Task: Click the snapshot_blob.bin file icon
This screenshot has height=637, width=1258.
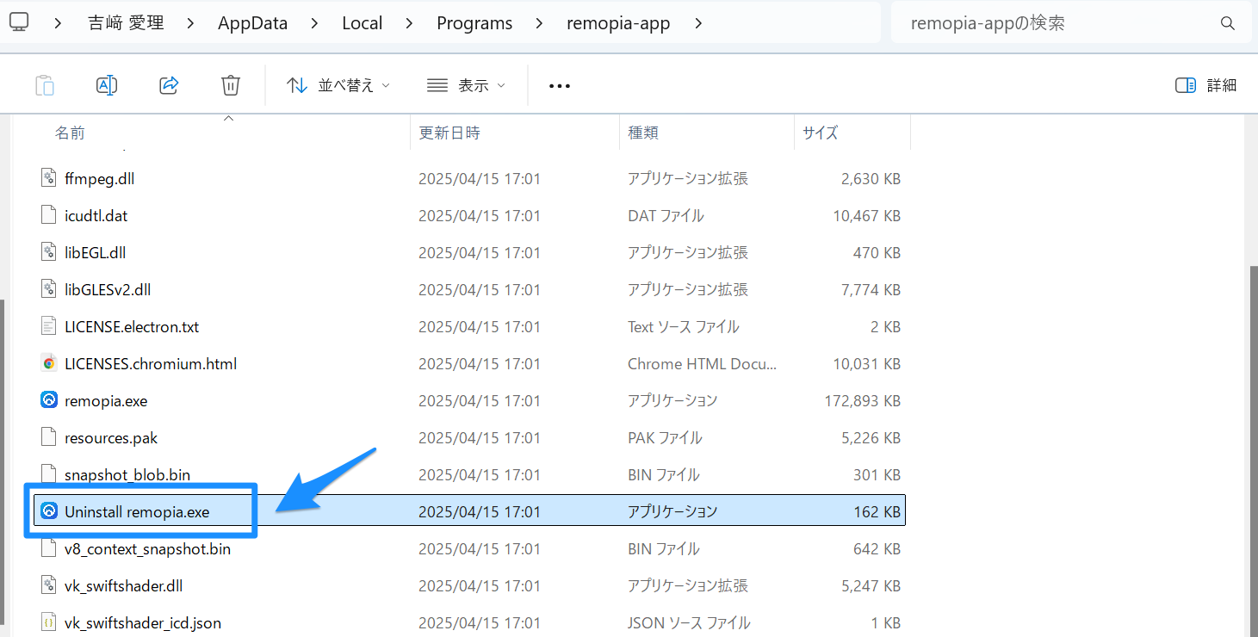Action: (x=49, y=475)
